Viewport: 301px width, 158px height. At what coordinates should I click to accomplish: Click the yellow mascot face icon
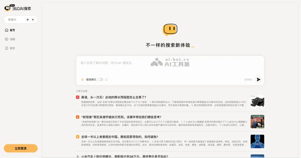coord(170,30)
